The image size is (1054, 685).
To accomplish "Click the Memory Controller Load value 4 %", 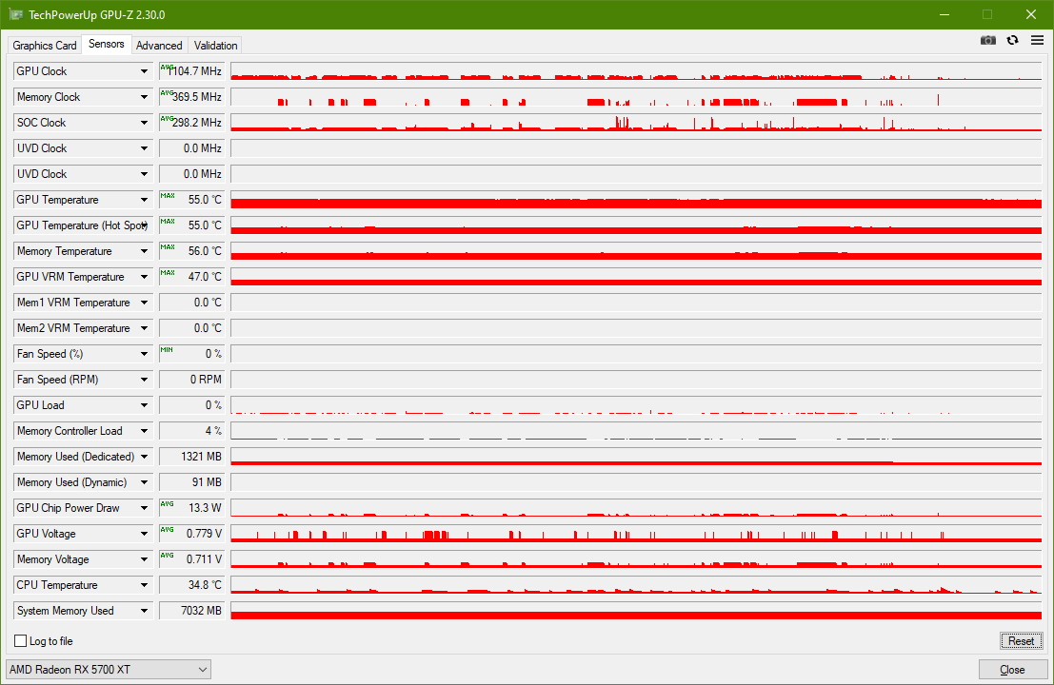I will (x=191, y=431).
